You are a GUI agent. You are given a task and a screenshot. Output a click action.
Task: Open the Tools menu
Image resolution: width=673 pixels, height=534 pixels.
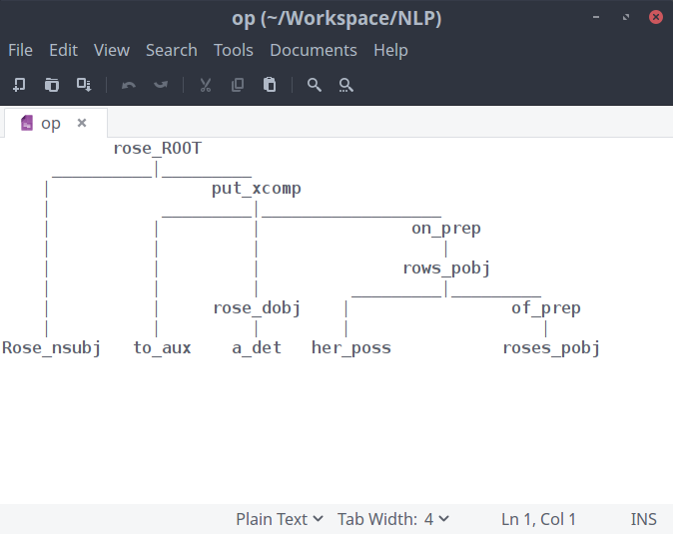(234, 51)
